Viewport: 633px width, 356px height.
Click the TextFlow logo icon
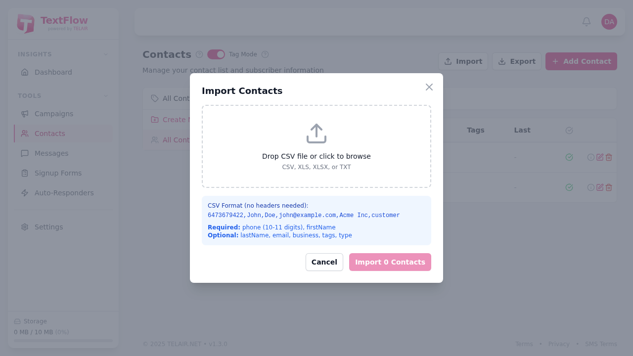pos(25,24)
